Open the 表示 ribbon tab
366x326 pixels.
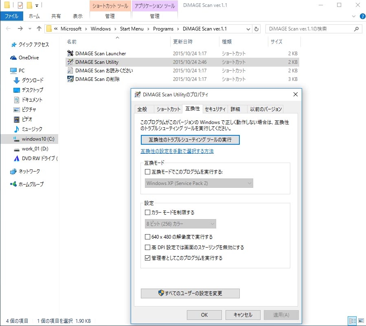(x=78, y=16)
